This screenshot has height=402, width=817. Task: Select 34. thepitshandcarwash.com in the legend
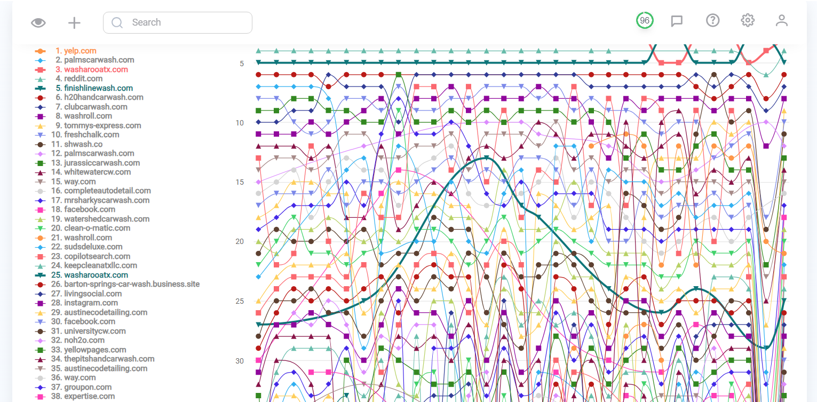[x=94, y=359]
